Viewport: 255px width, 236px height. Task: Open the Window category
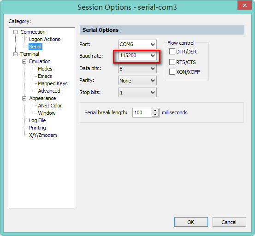coord(47,113)
